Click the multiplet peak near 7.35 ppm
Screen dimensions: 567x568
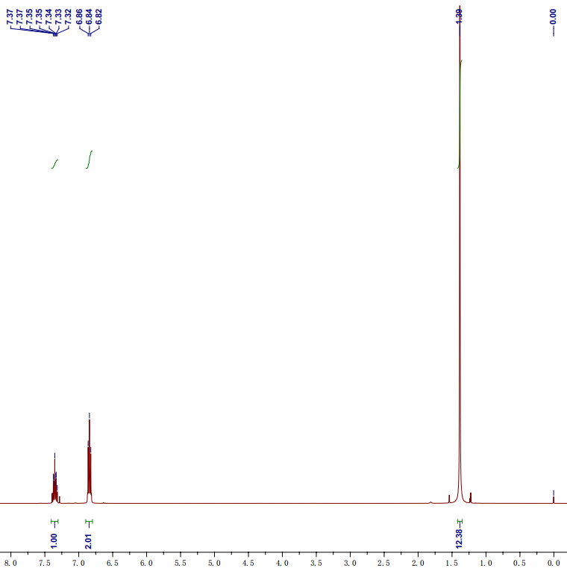click(x=54, y=478)
